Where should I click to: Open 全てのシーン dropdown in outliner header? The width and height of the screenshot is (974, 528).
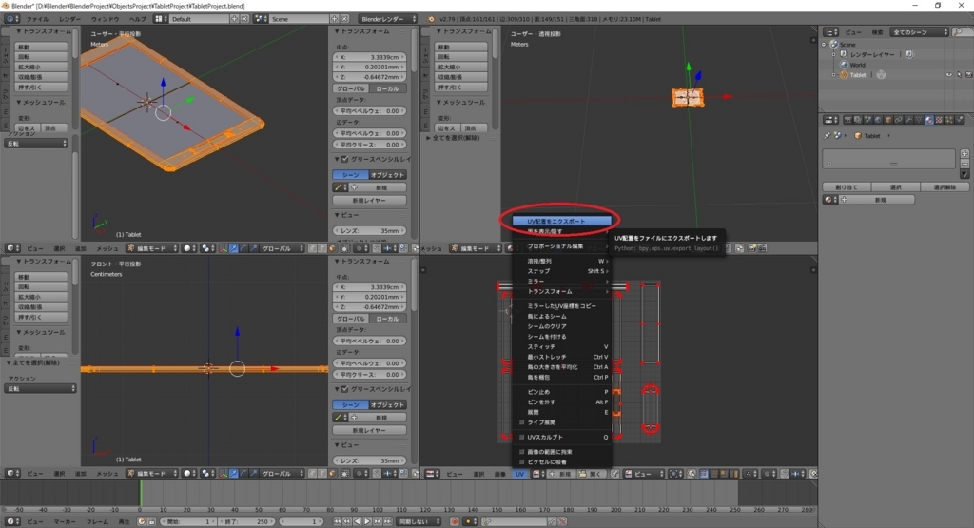pos(920,32)
